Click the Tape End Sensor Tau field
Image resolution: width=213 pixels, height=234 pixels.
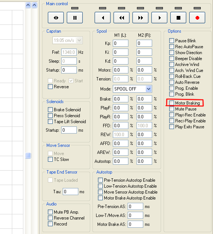click(71, 192)
